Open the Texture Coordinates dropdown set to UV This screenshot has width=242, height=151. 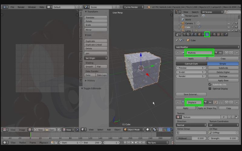pyautogui.click(x=223, y=125)
